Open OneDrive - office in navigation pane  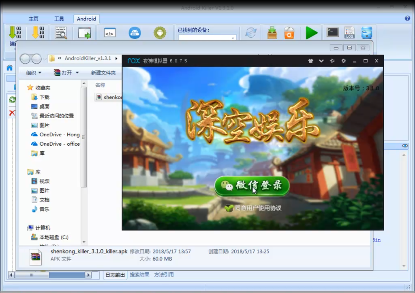click(55, 144)
